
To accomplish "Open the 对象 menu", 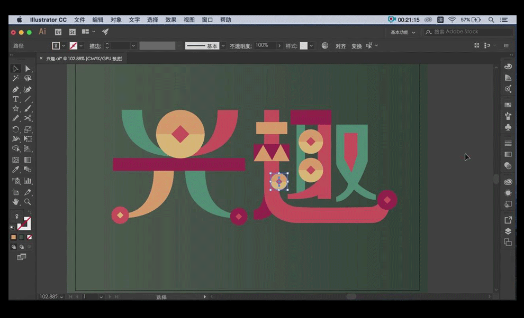I will 116,20.
